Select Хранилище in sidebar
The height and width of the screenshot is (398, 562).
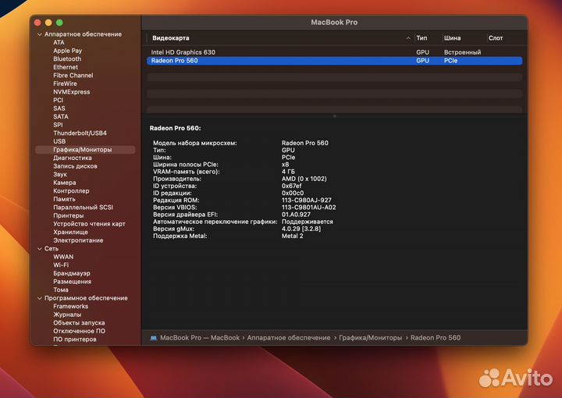[x=70, y=232]
